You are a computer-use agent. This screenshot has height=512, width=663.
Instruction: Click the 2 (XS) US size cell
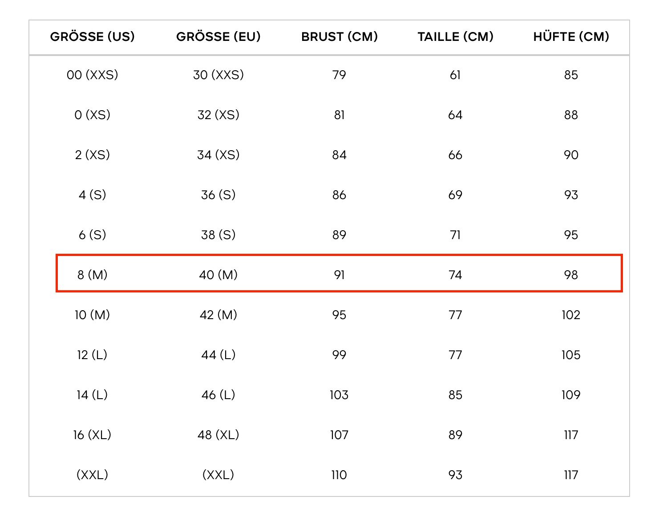pyautogui.click(x=93, y=155)
